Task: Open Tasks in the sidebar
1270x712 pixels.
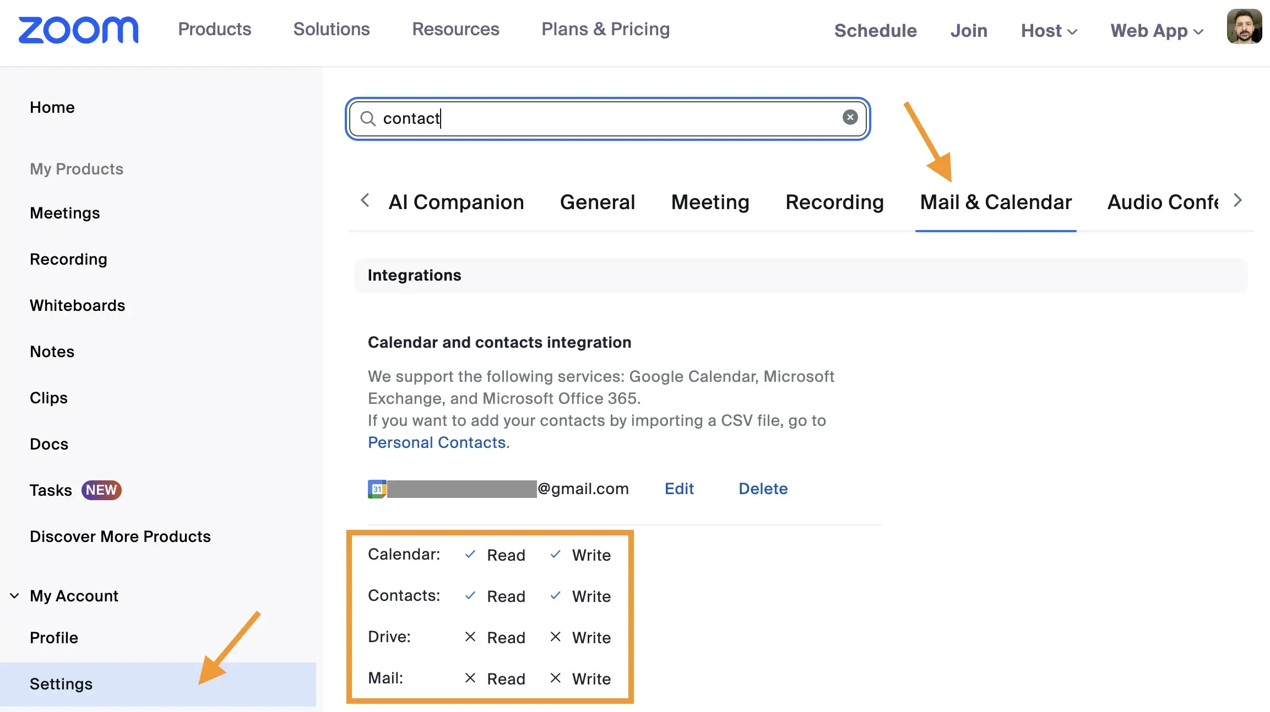Action: (51, 490)
